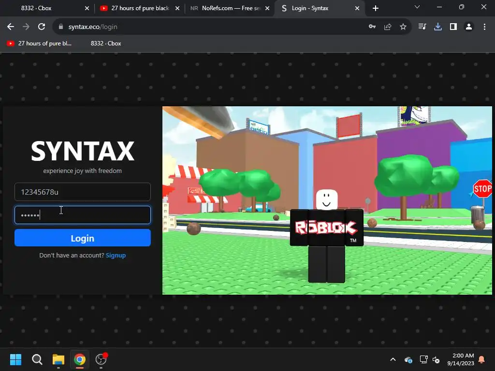Open media controls icon in toolbar
The width and height of the screenshot is (495, 371).
422,27
